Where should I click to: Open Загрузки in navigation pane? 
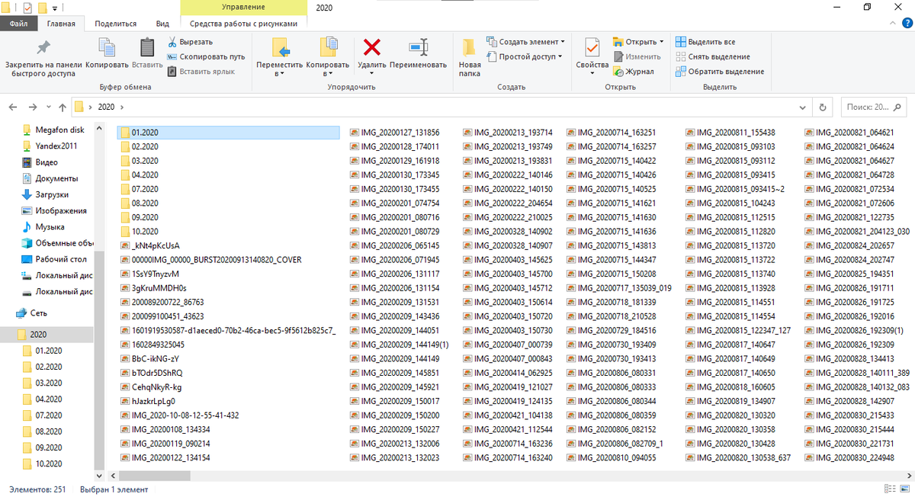coord(52,194)
